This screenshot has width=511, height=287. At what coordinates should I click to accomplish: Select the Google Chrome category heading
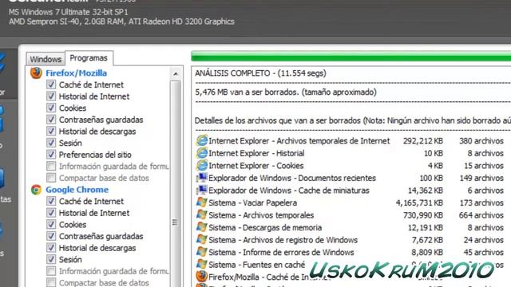pos(77,190)
